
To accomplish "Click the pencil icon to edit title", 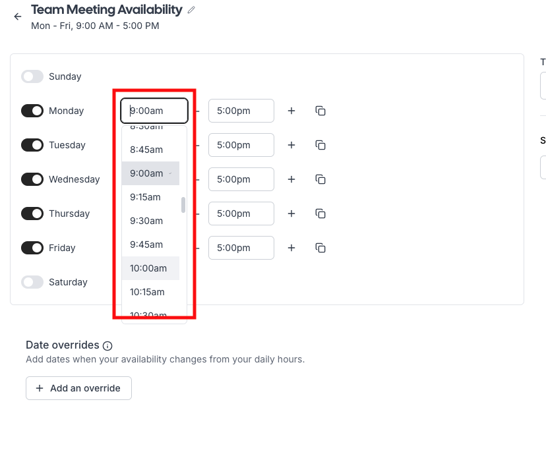I will [x=192, y=10].
